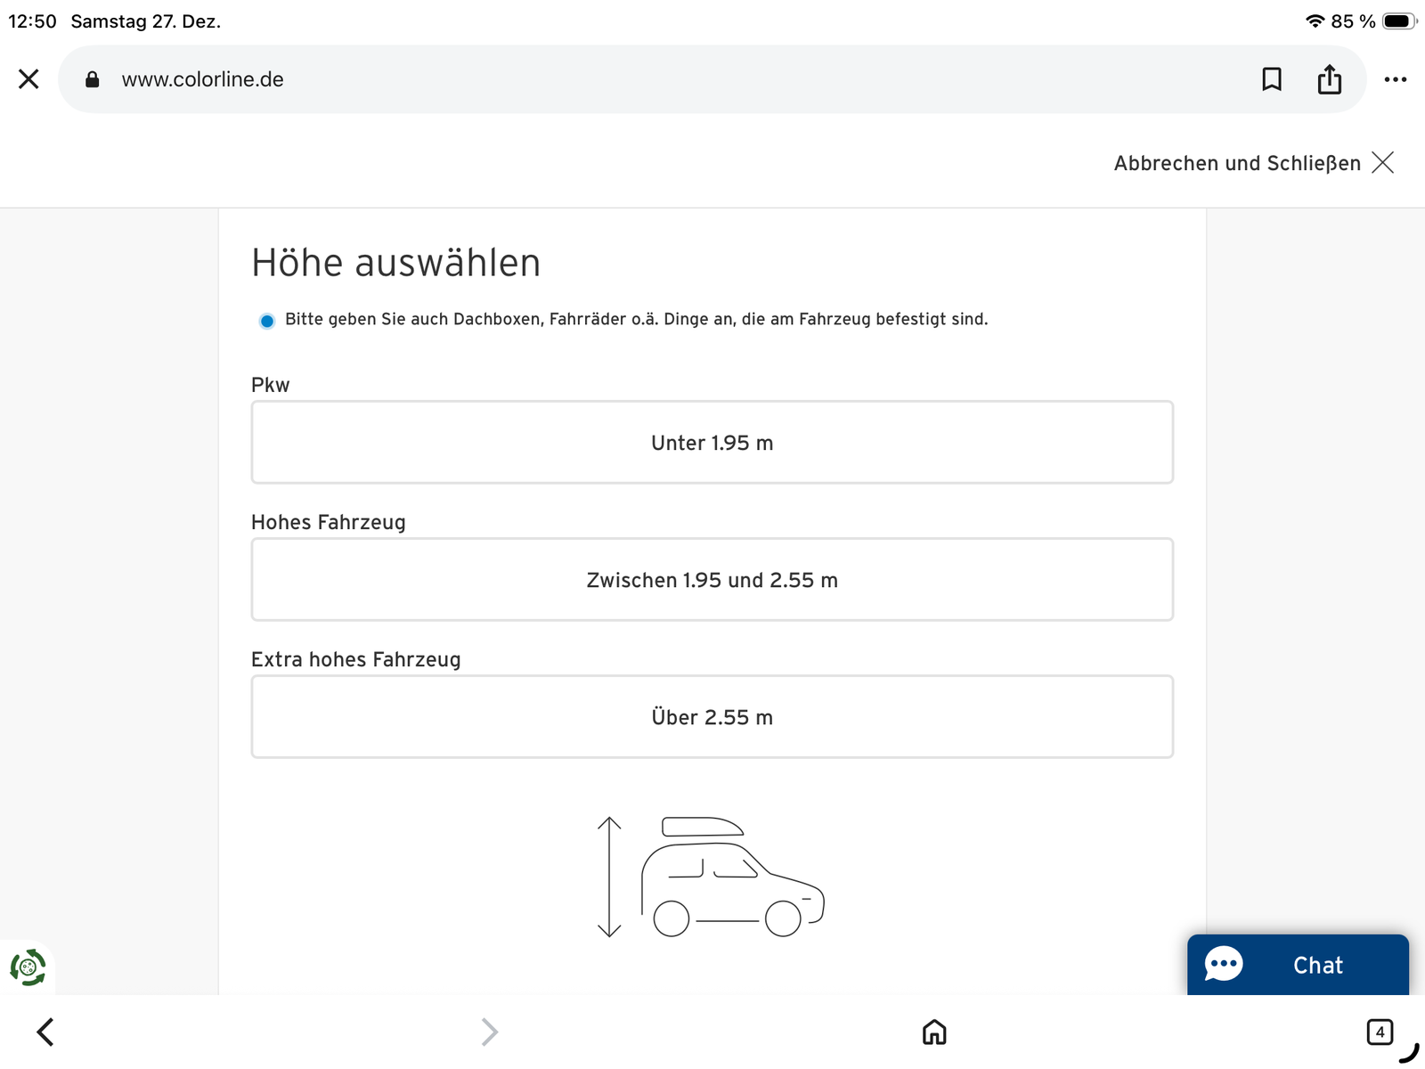Click the 'Abbrechen und Schließen' text
This screenshot has height=1069, width=1425.
[1236, 163]
